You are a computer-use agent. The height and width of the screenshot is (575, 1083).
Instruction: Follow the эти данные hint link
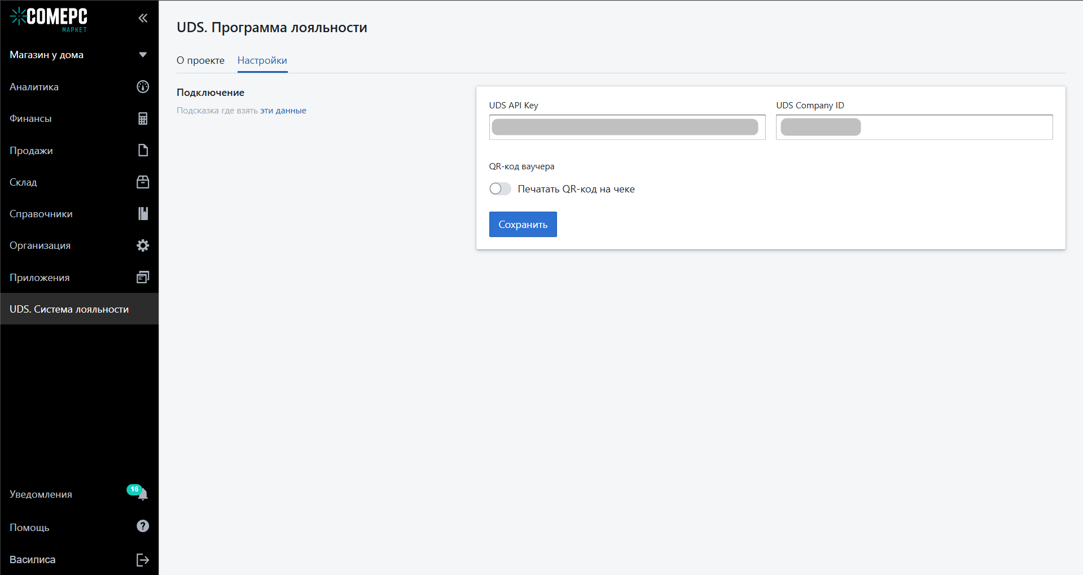tap(283, 111)
